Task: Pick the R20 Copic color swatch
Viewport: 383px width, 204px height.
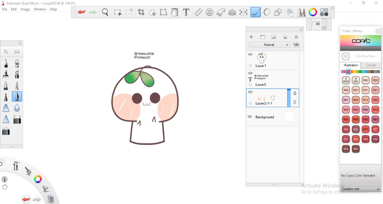Action: (x=376, y=80)
